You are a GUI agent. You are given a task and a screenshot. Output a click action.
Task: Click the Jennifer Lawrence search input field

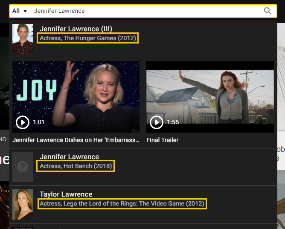[145, 11]
